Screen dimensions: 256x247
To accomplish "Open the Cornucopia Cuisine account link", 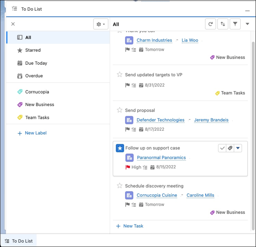I will 157,195.
